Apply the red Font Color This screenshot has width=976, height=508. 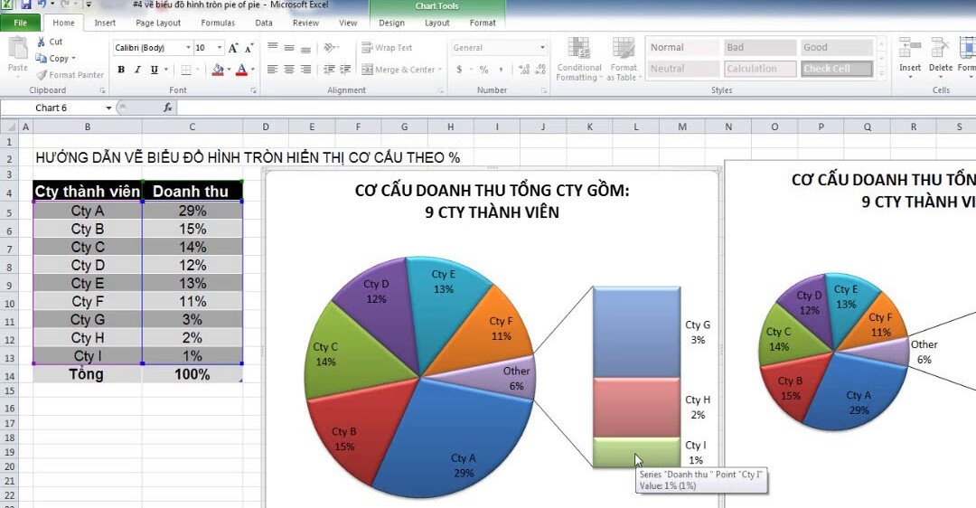(241, 70)
